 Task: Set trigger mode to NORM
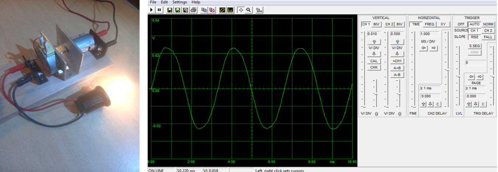click(x=488, y=24)
